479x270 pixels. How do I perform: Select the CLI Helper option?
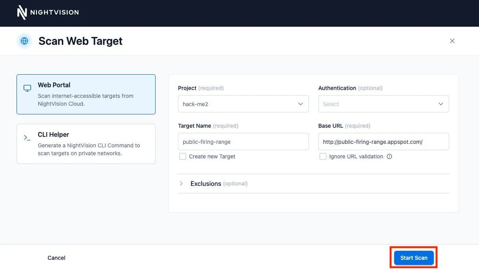click(x=86, y=144)
